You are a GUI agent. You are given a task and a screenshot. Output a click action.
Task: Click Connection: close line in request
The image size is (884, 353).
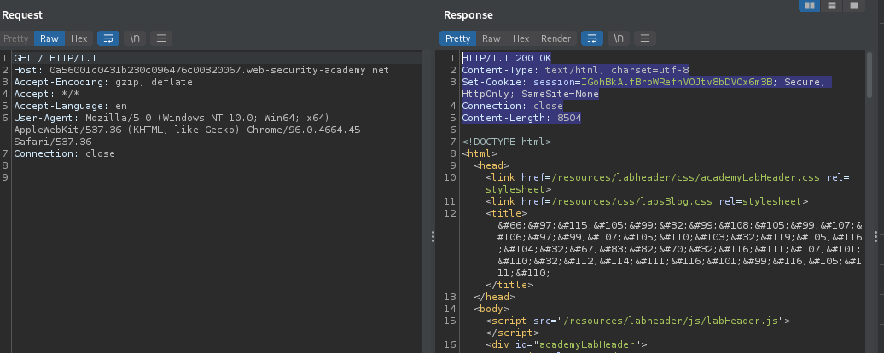64,153
